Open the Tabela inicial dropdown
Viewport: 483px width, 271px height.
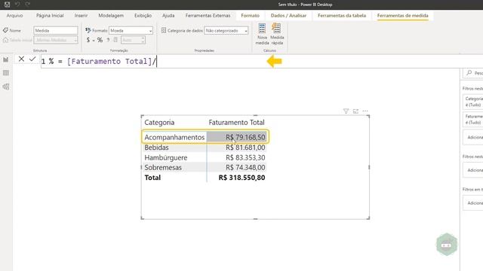56,40
